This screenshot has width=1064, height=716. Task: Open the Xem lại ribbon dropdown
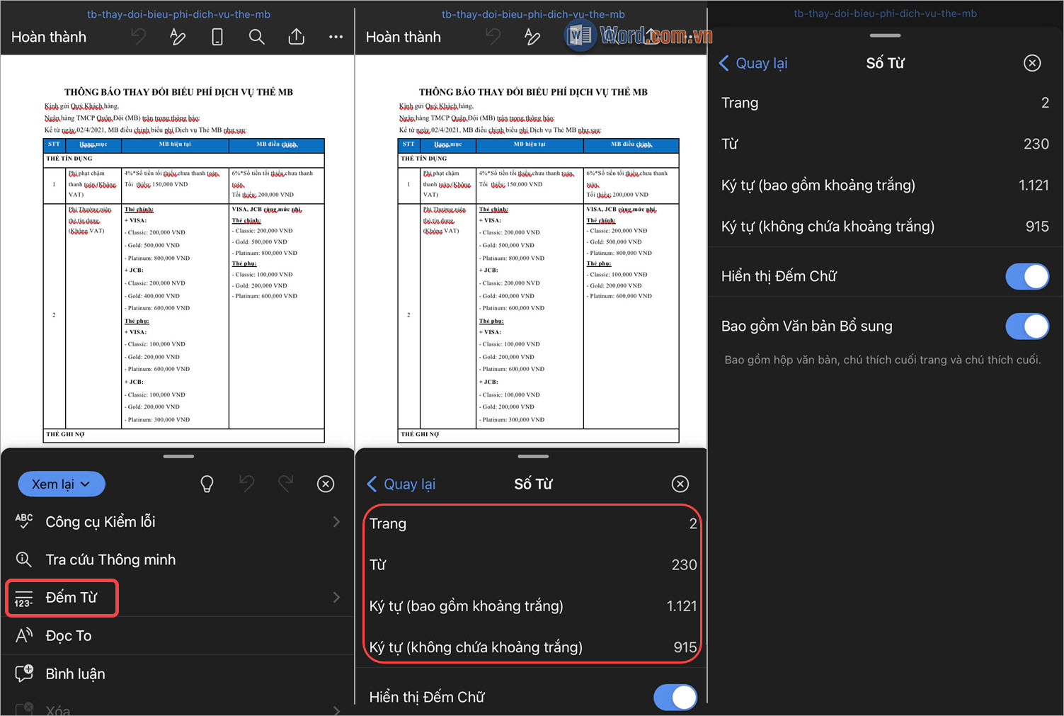[61, 484]
